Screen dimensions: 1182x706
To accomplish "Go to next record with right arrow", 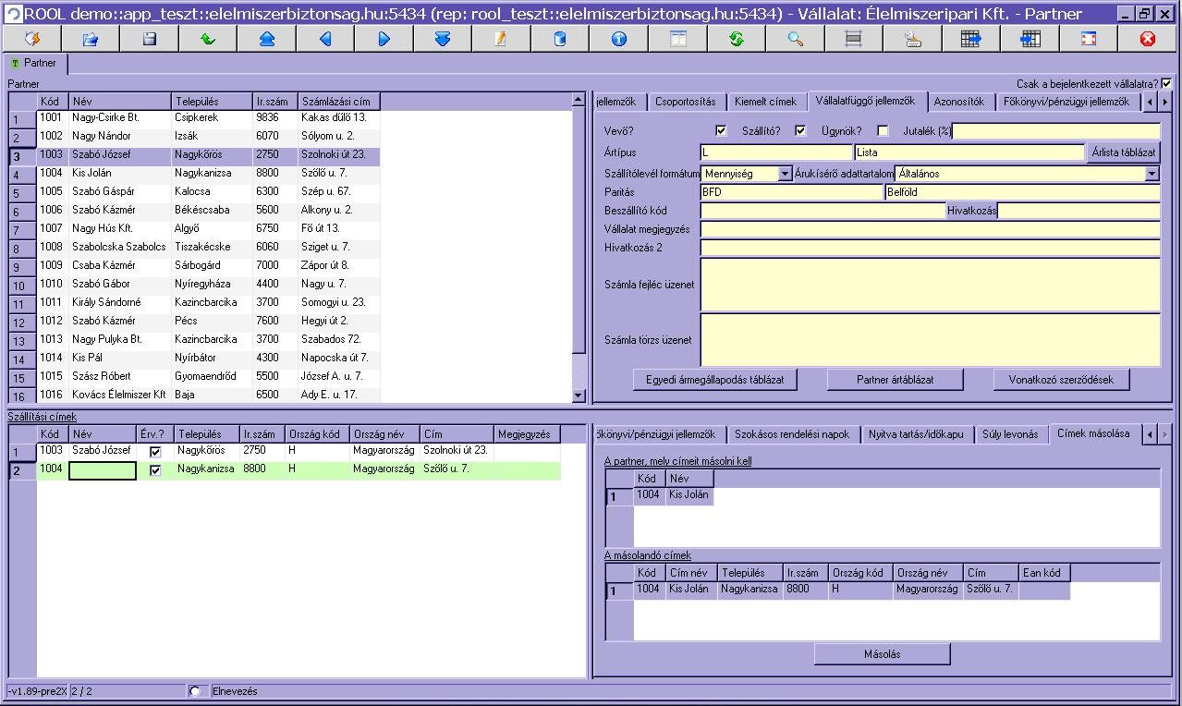I will 384,39.
